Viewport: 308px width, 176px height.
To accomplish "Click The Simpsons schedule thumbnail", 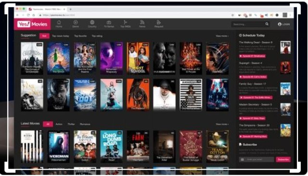I will pyautogui.click(x=285, y=130).
